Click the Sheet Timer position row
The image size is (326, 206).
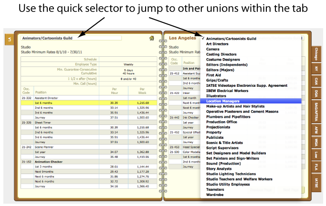89,123
